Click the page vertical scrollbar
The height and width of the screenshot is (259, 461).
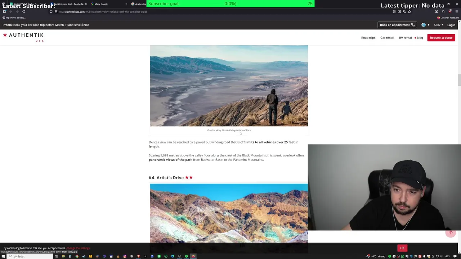click(x=459, y=80)
